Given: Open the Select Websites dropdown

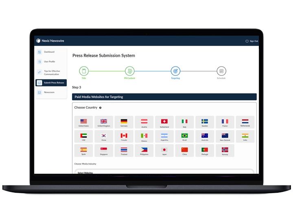Looking at the screenshot, I should tap(164, 172).
